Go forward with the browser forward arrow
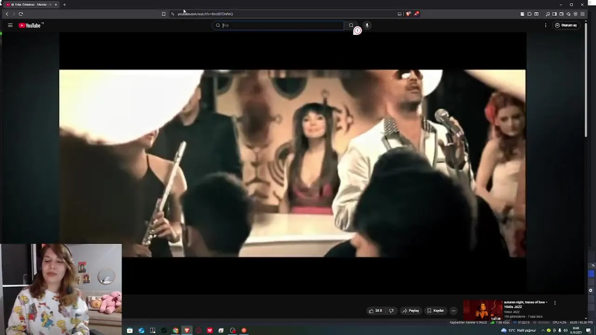The width and height of the screenshot is (596, 335). (14, 14)
